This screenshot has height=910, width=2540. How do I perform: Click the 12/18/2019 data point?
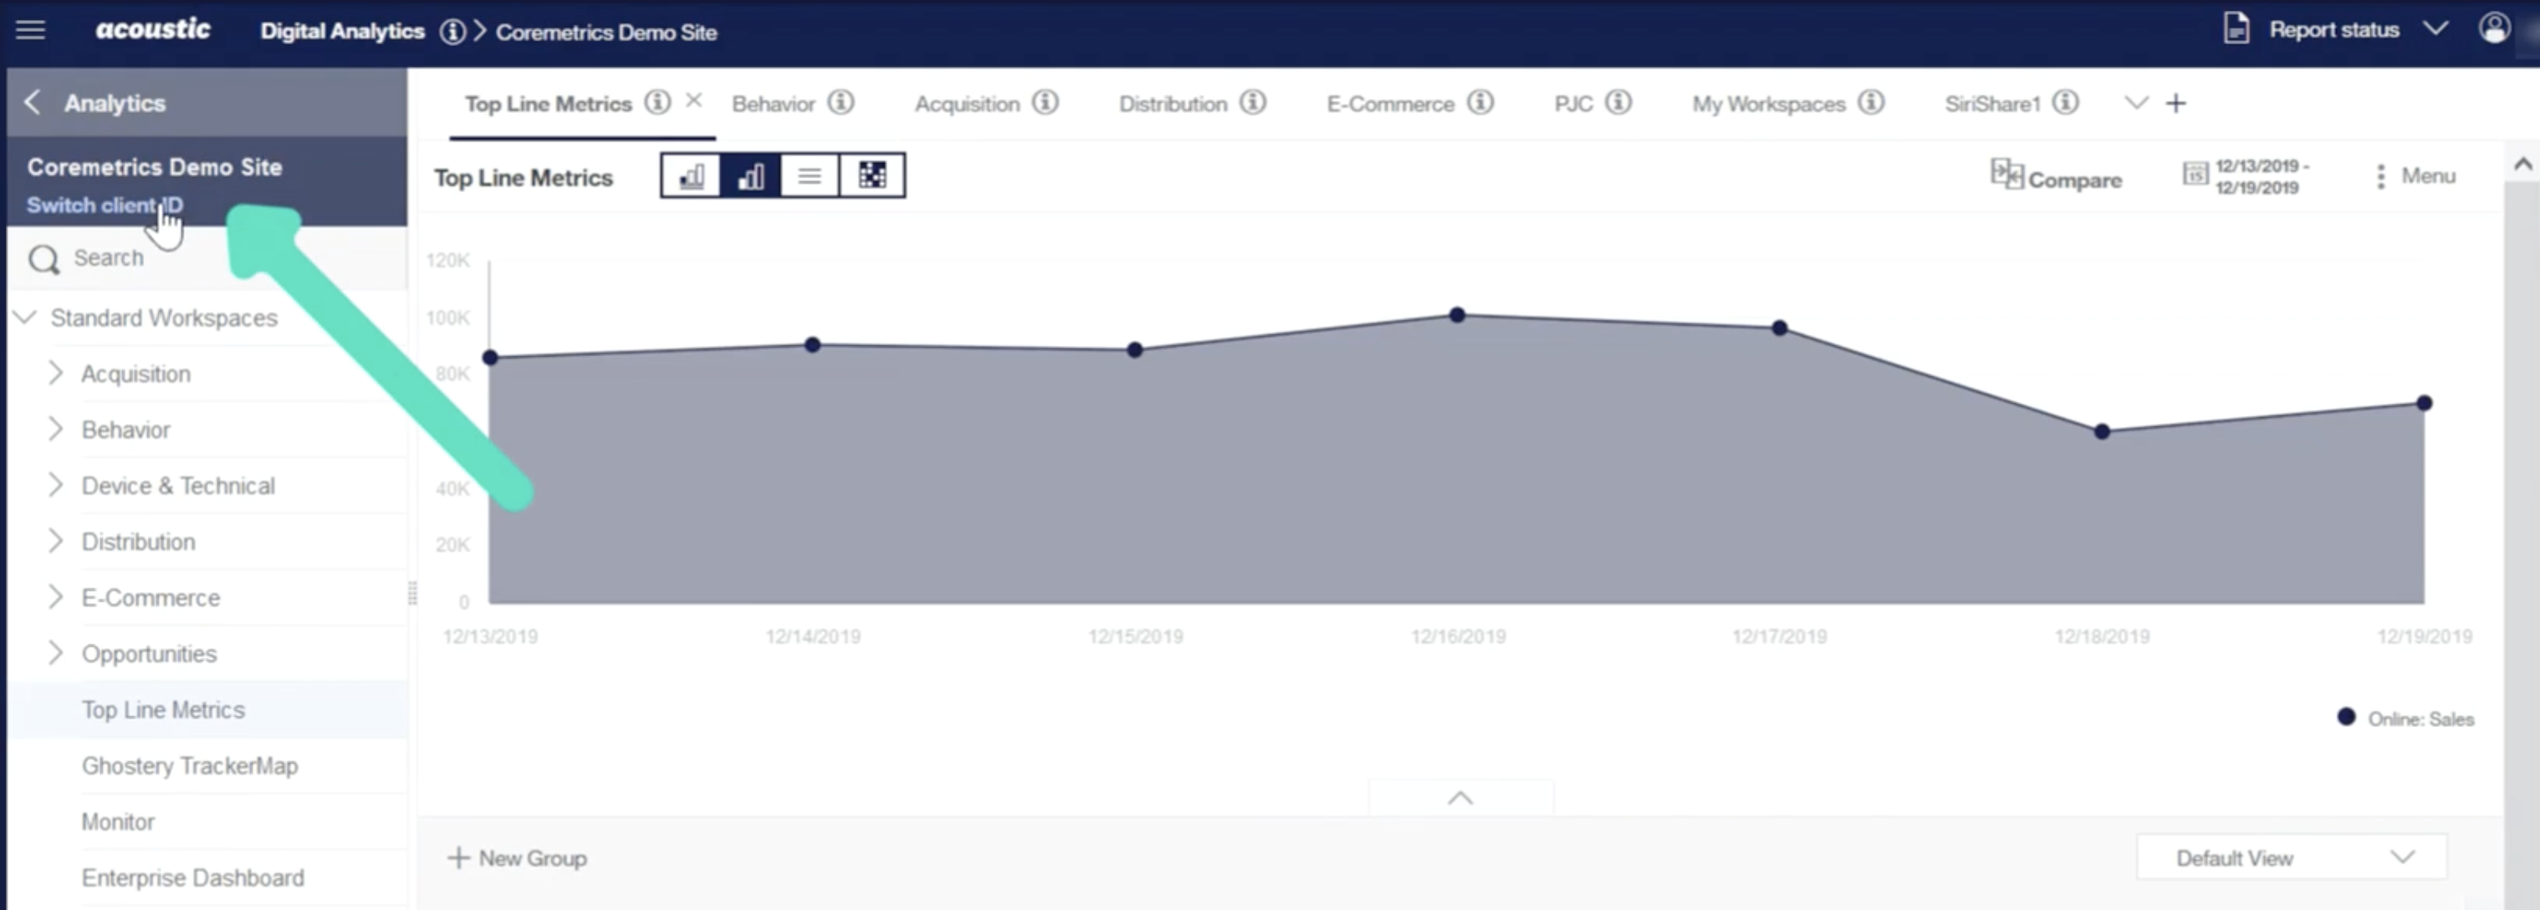click(x=2103, y=431)
